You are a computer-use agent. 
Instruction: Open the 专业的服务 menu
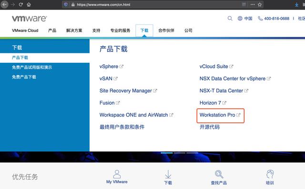tap(120, 30)
